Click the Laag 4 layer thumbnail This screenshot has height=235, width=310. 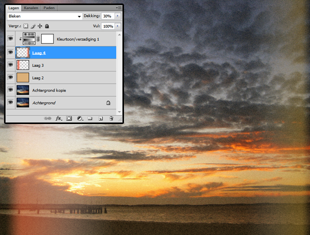click(x=22, y=52)
